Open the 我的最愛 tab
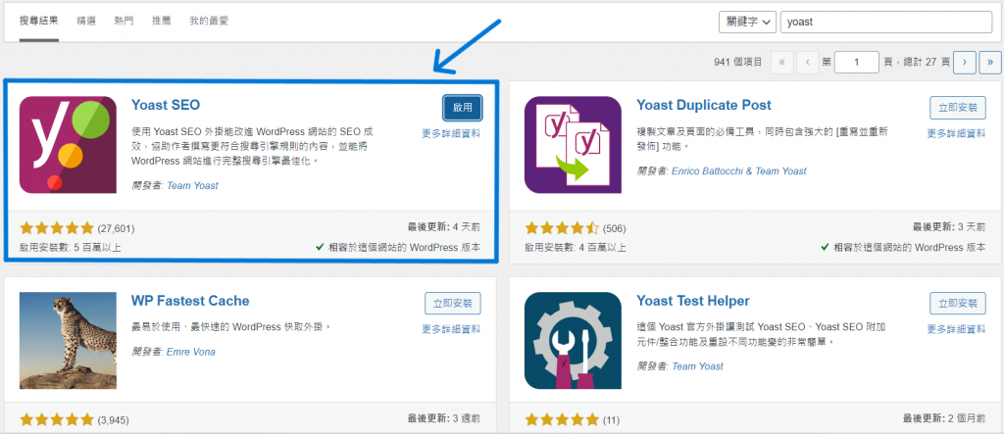Image resolution: width=1004 pixels, height=434 pixels. (209, 22)
